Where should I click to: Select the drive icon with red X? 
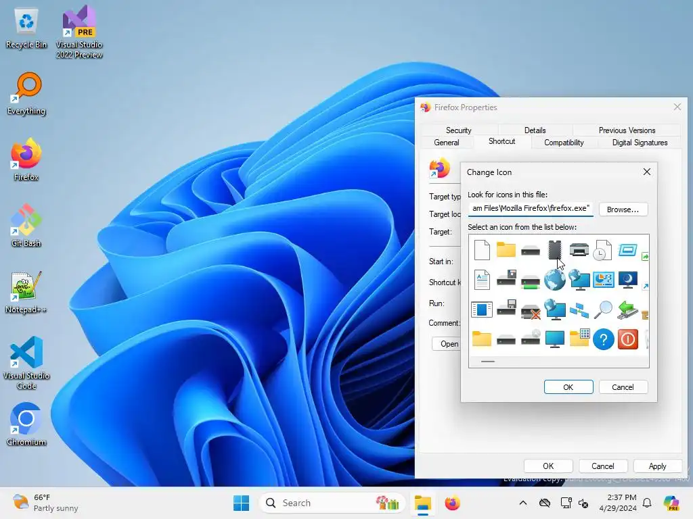(531, 311)
